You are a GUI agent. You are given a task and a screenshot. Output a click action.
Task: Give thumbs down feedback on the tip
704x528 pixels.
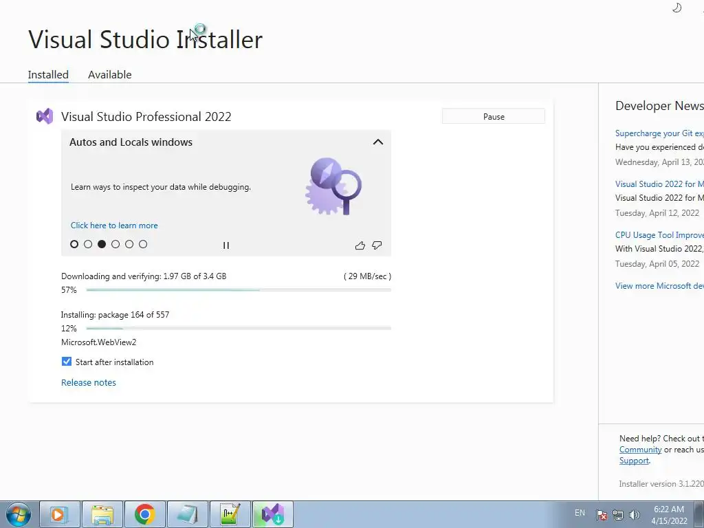coord(377,245)
